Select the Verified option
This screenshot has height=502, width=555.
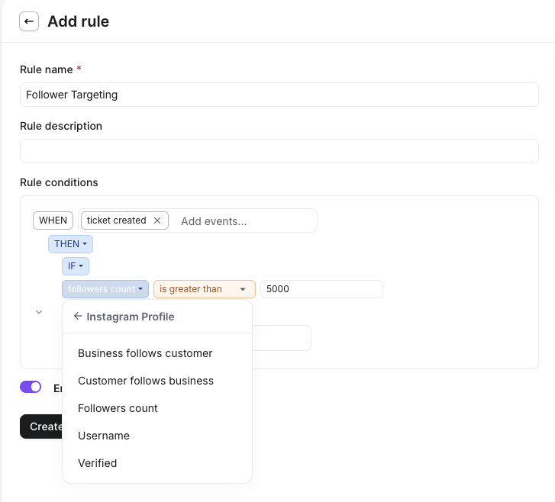click(x=98, y=463)
